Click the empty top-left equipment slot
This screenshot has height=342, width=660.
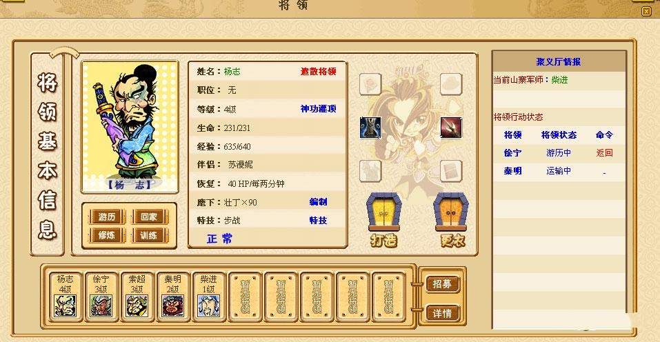pyautogui.click(x=370, y=84)
